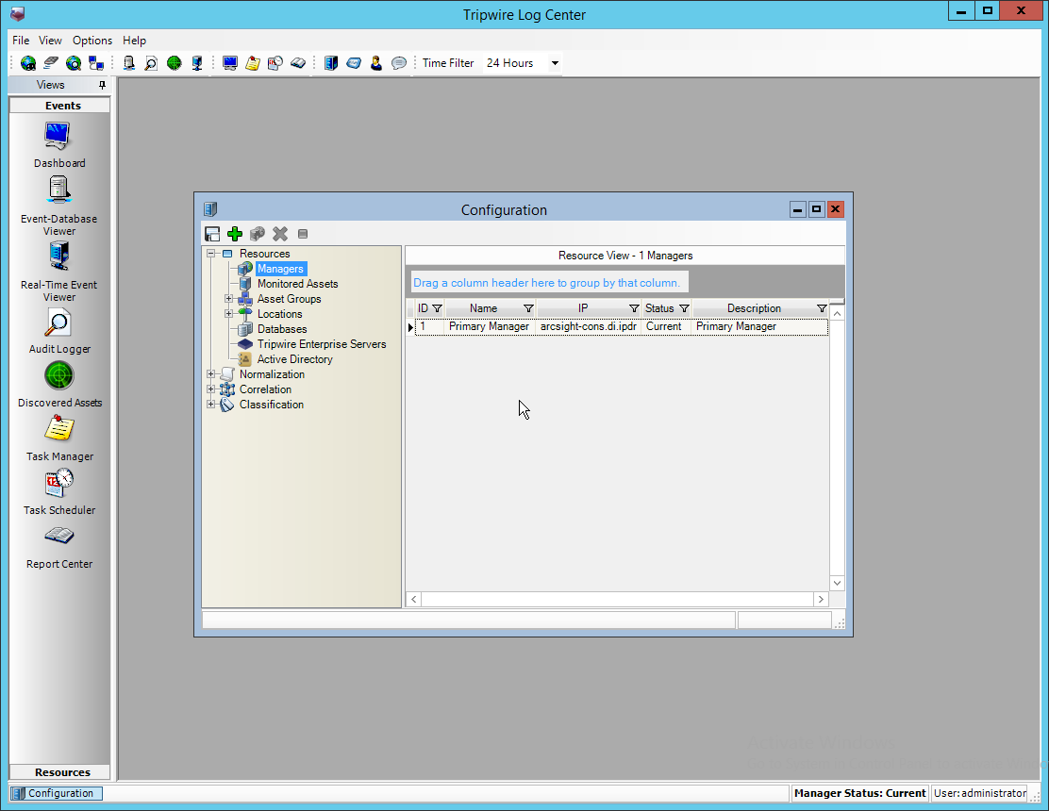Open the View menu

click(50, 41)
